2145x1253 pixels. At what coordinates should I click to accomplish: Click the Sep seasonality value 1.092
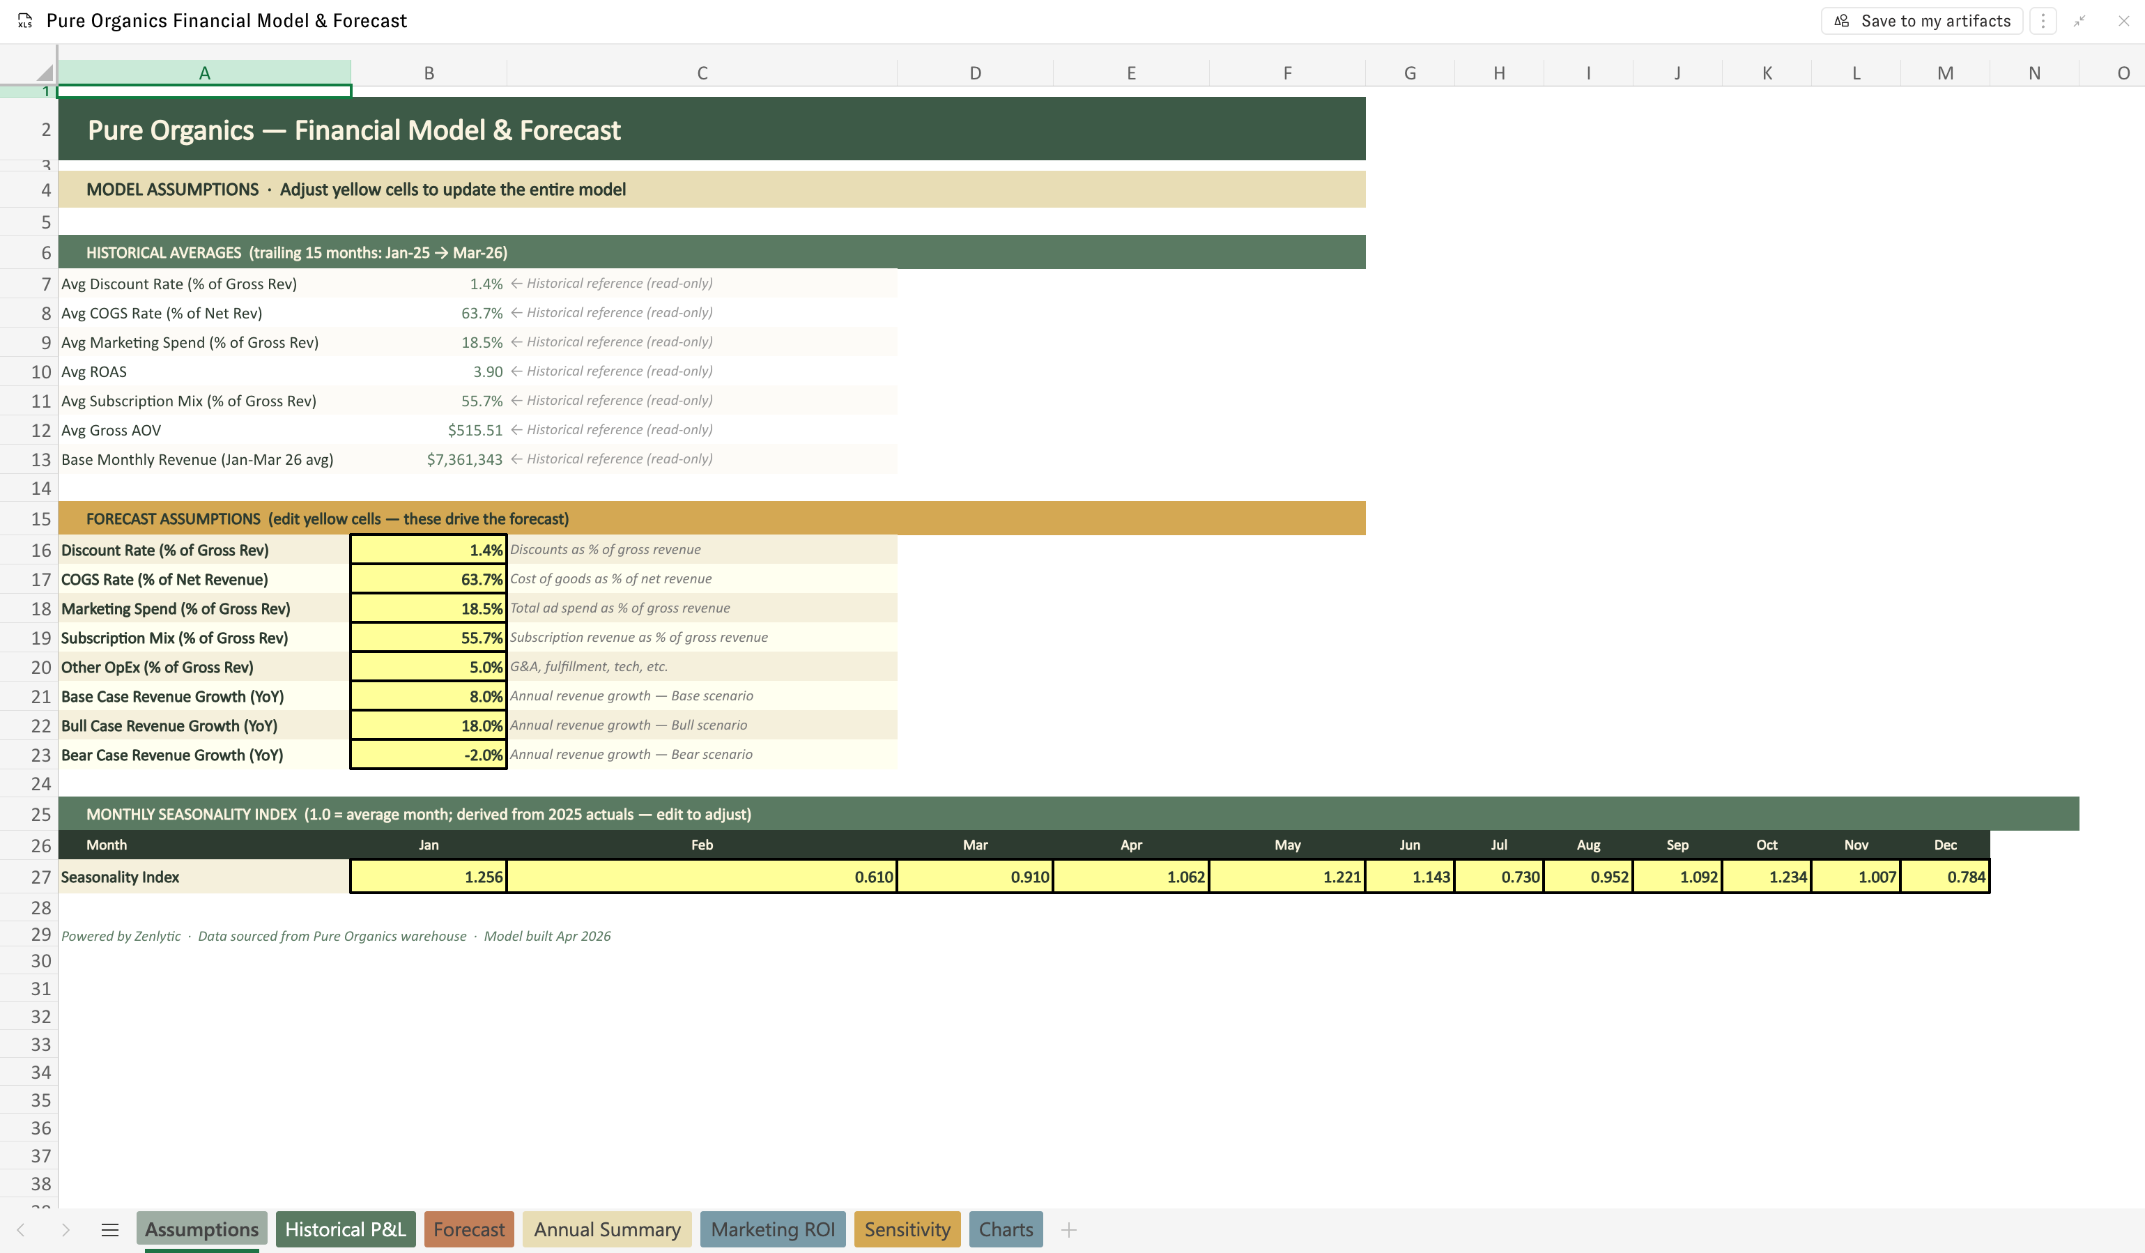coord(1677,877)
